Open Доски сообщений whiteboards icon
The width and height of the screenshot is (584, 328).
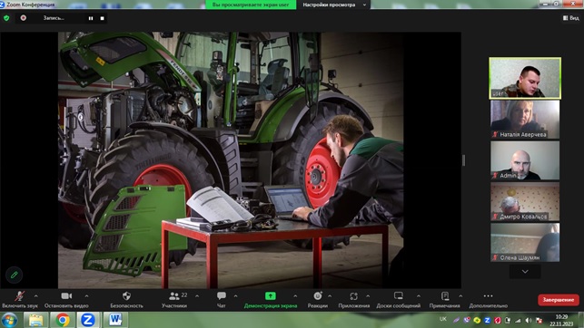click(x=398, y=295)
